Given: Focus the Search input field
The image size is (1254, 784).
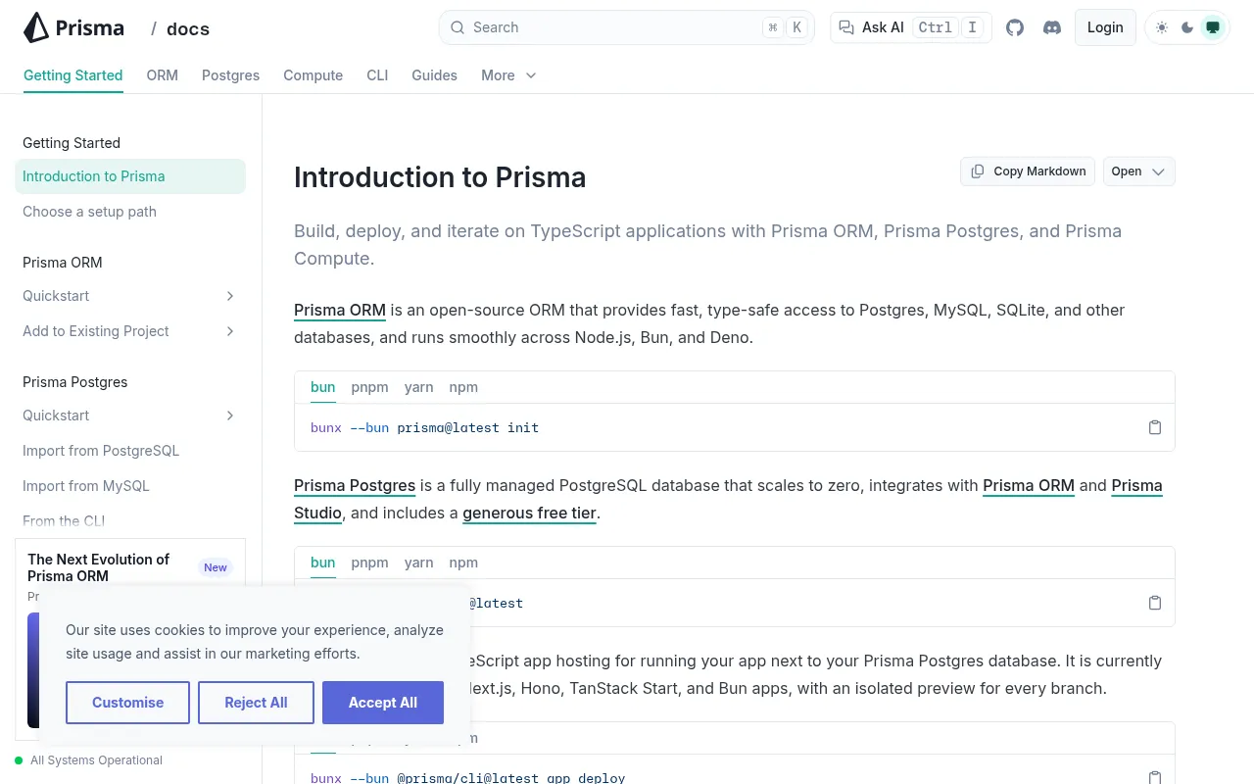Looking at the screenshot, I should (626, 27).
